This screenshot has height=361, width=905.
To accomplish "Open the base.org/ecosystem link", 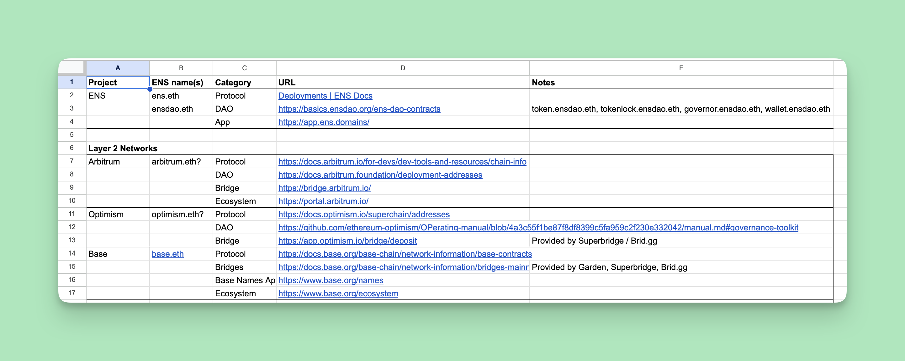I will point(338,294).
